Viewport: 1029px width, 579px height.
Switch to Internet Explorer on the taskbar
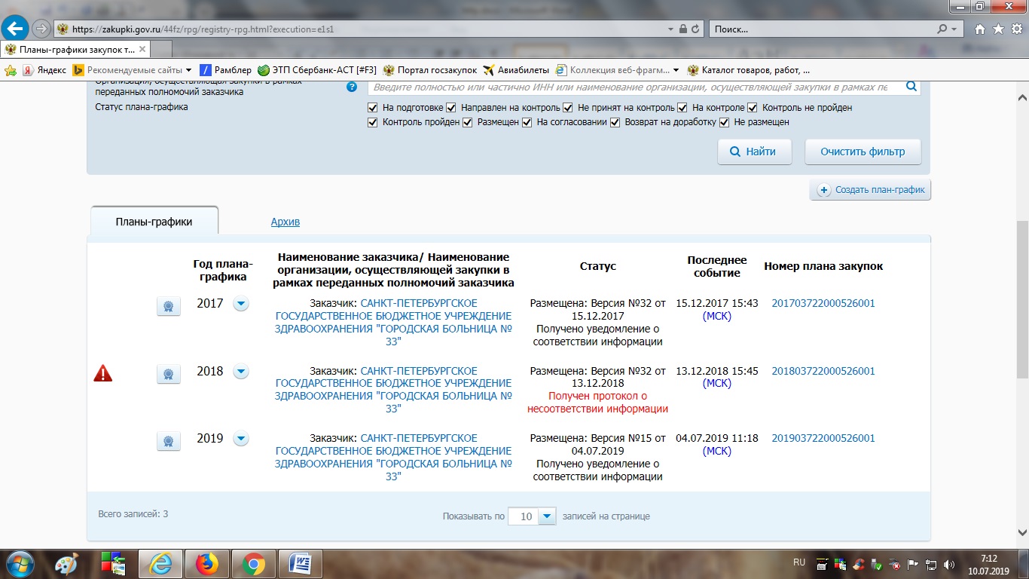point(160,564)
